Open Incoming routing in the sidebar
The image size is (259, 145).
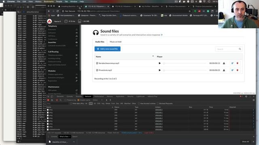click(54, 58)
